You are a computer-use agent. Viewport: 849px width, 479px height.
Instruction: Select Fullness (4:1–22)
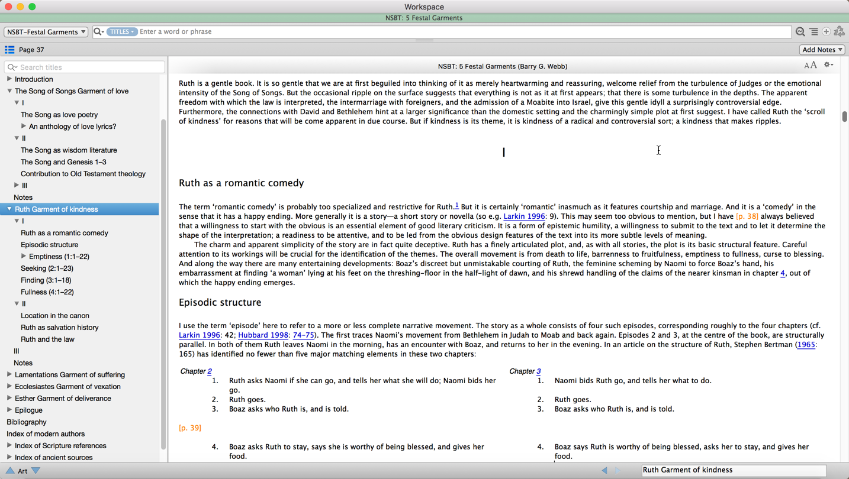[x=47, y=292]
